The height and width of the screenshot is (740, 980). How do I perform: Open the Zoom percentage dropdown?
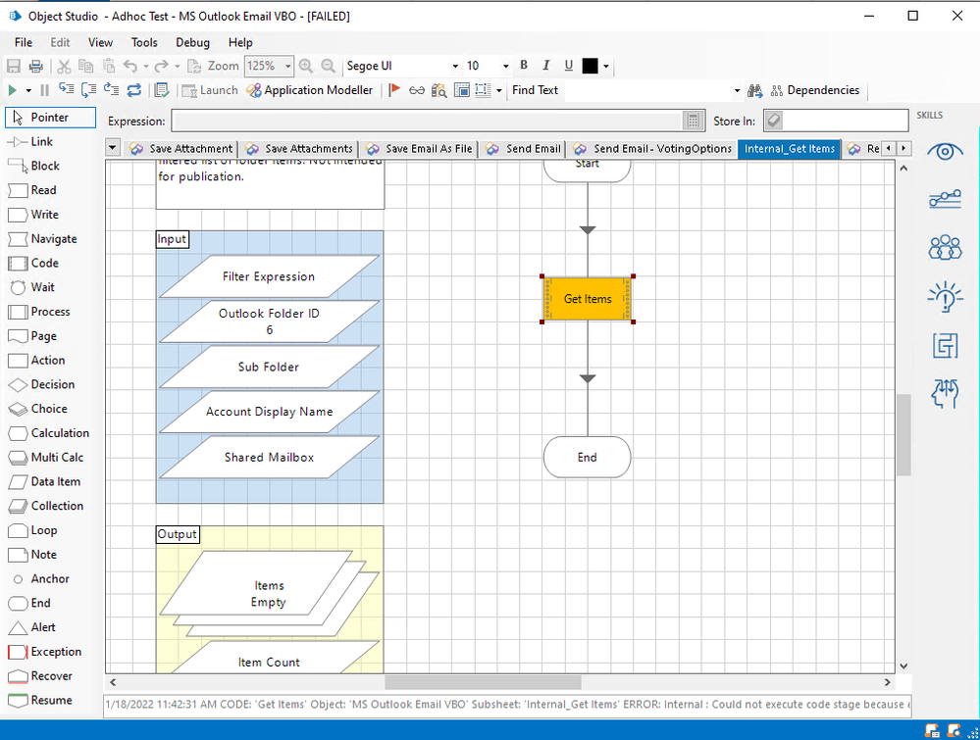[287, 66]
